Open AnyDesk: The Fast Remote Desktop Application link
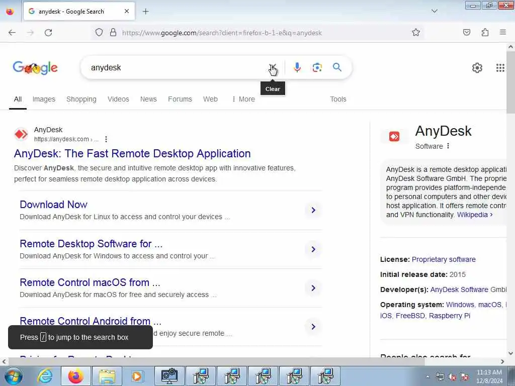Screen dimensions: 515x386 click(132, 154)
